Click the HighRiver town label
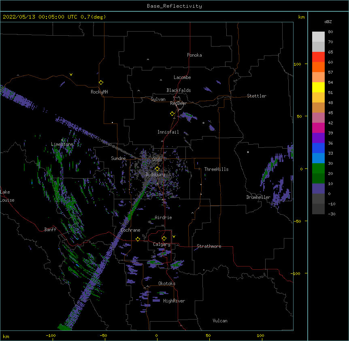The image size is (349, 341). 174,301
